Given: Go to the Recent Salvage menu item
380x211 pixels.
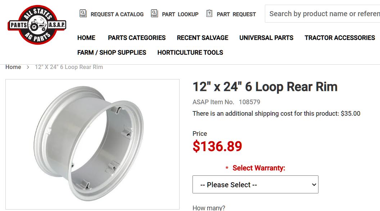Looking at the screenshot, I should tap(203, 38).
